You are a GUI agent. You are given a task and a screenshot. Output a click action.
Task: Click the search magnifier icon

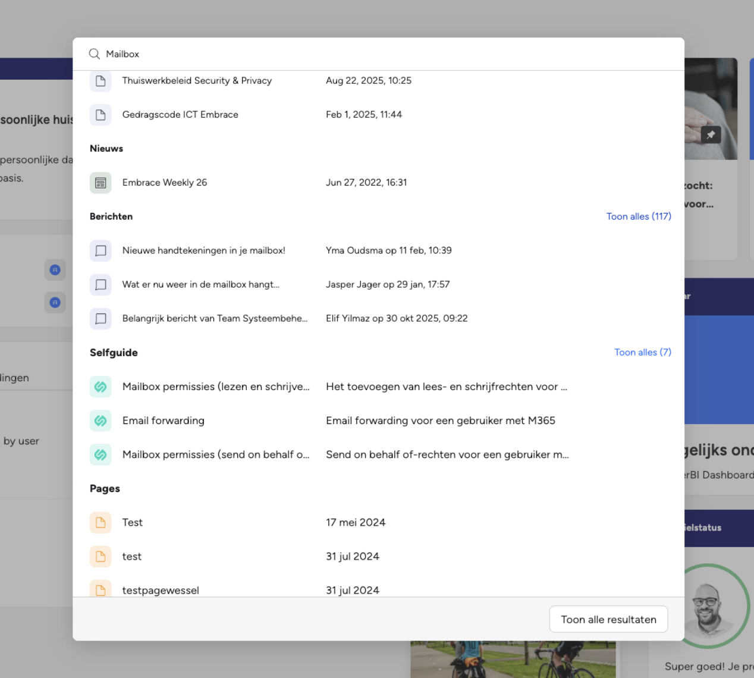[94, 54]
